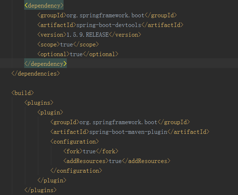
Task: Click the version 1.5.9.RELEASE line
Action: (89, 35)
